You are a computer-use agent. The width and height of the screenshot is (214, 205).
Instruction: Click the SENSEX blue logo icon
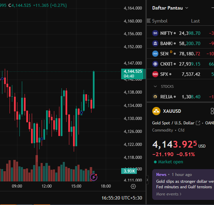click(155, 54)
